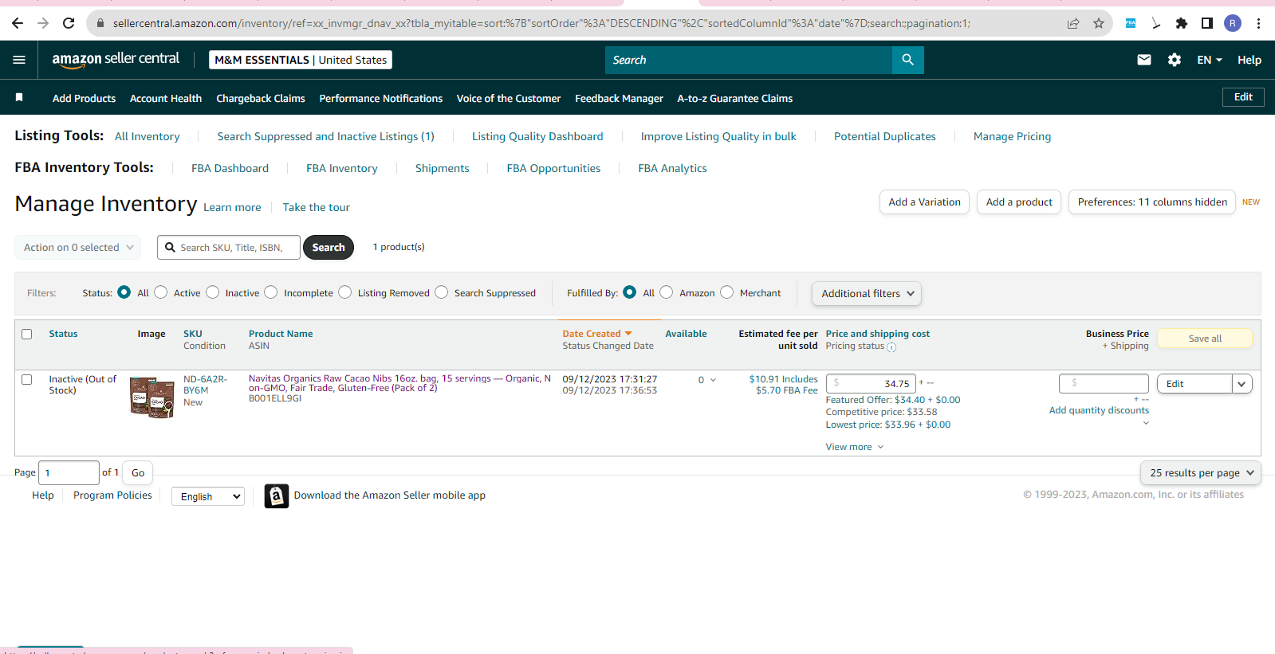Select the All status radio button
The height and width of the screenshot is (654, 1275).
[124, 292]
